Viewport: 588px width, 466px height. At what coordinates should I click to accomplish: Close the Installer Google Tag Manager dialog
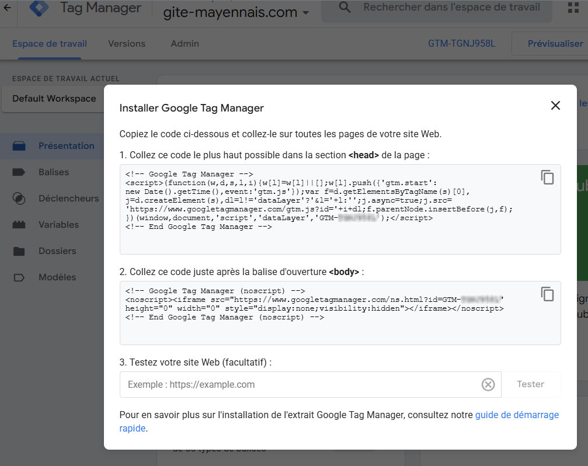555,106
